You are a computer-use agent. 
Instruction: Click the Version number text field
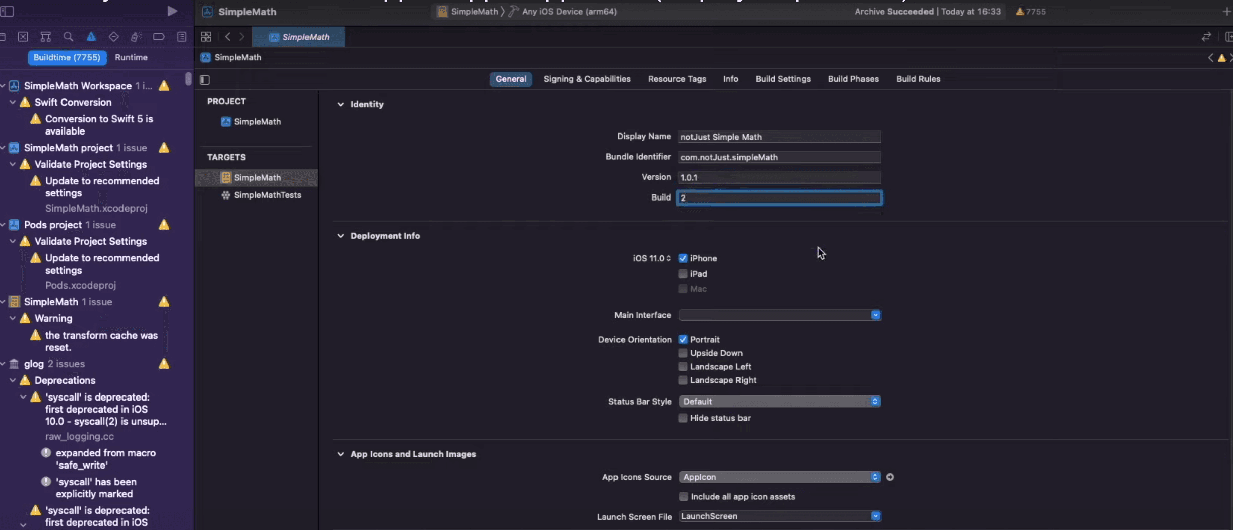(779, 178)
